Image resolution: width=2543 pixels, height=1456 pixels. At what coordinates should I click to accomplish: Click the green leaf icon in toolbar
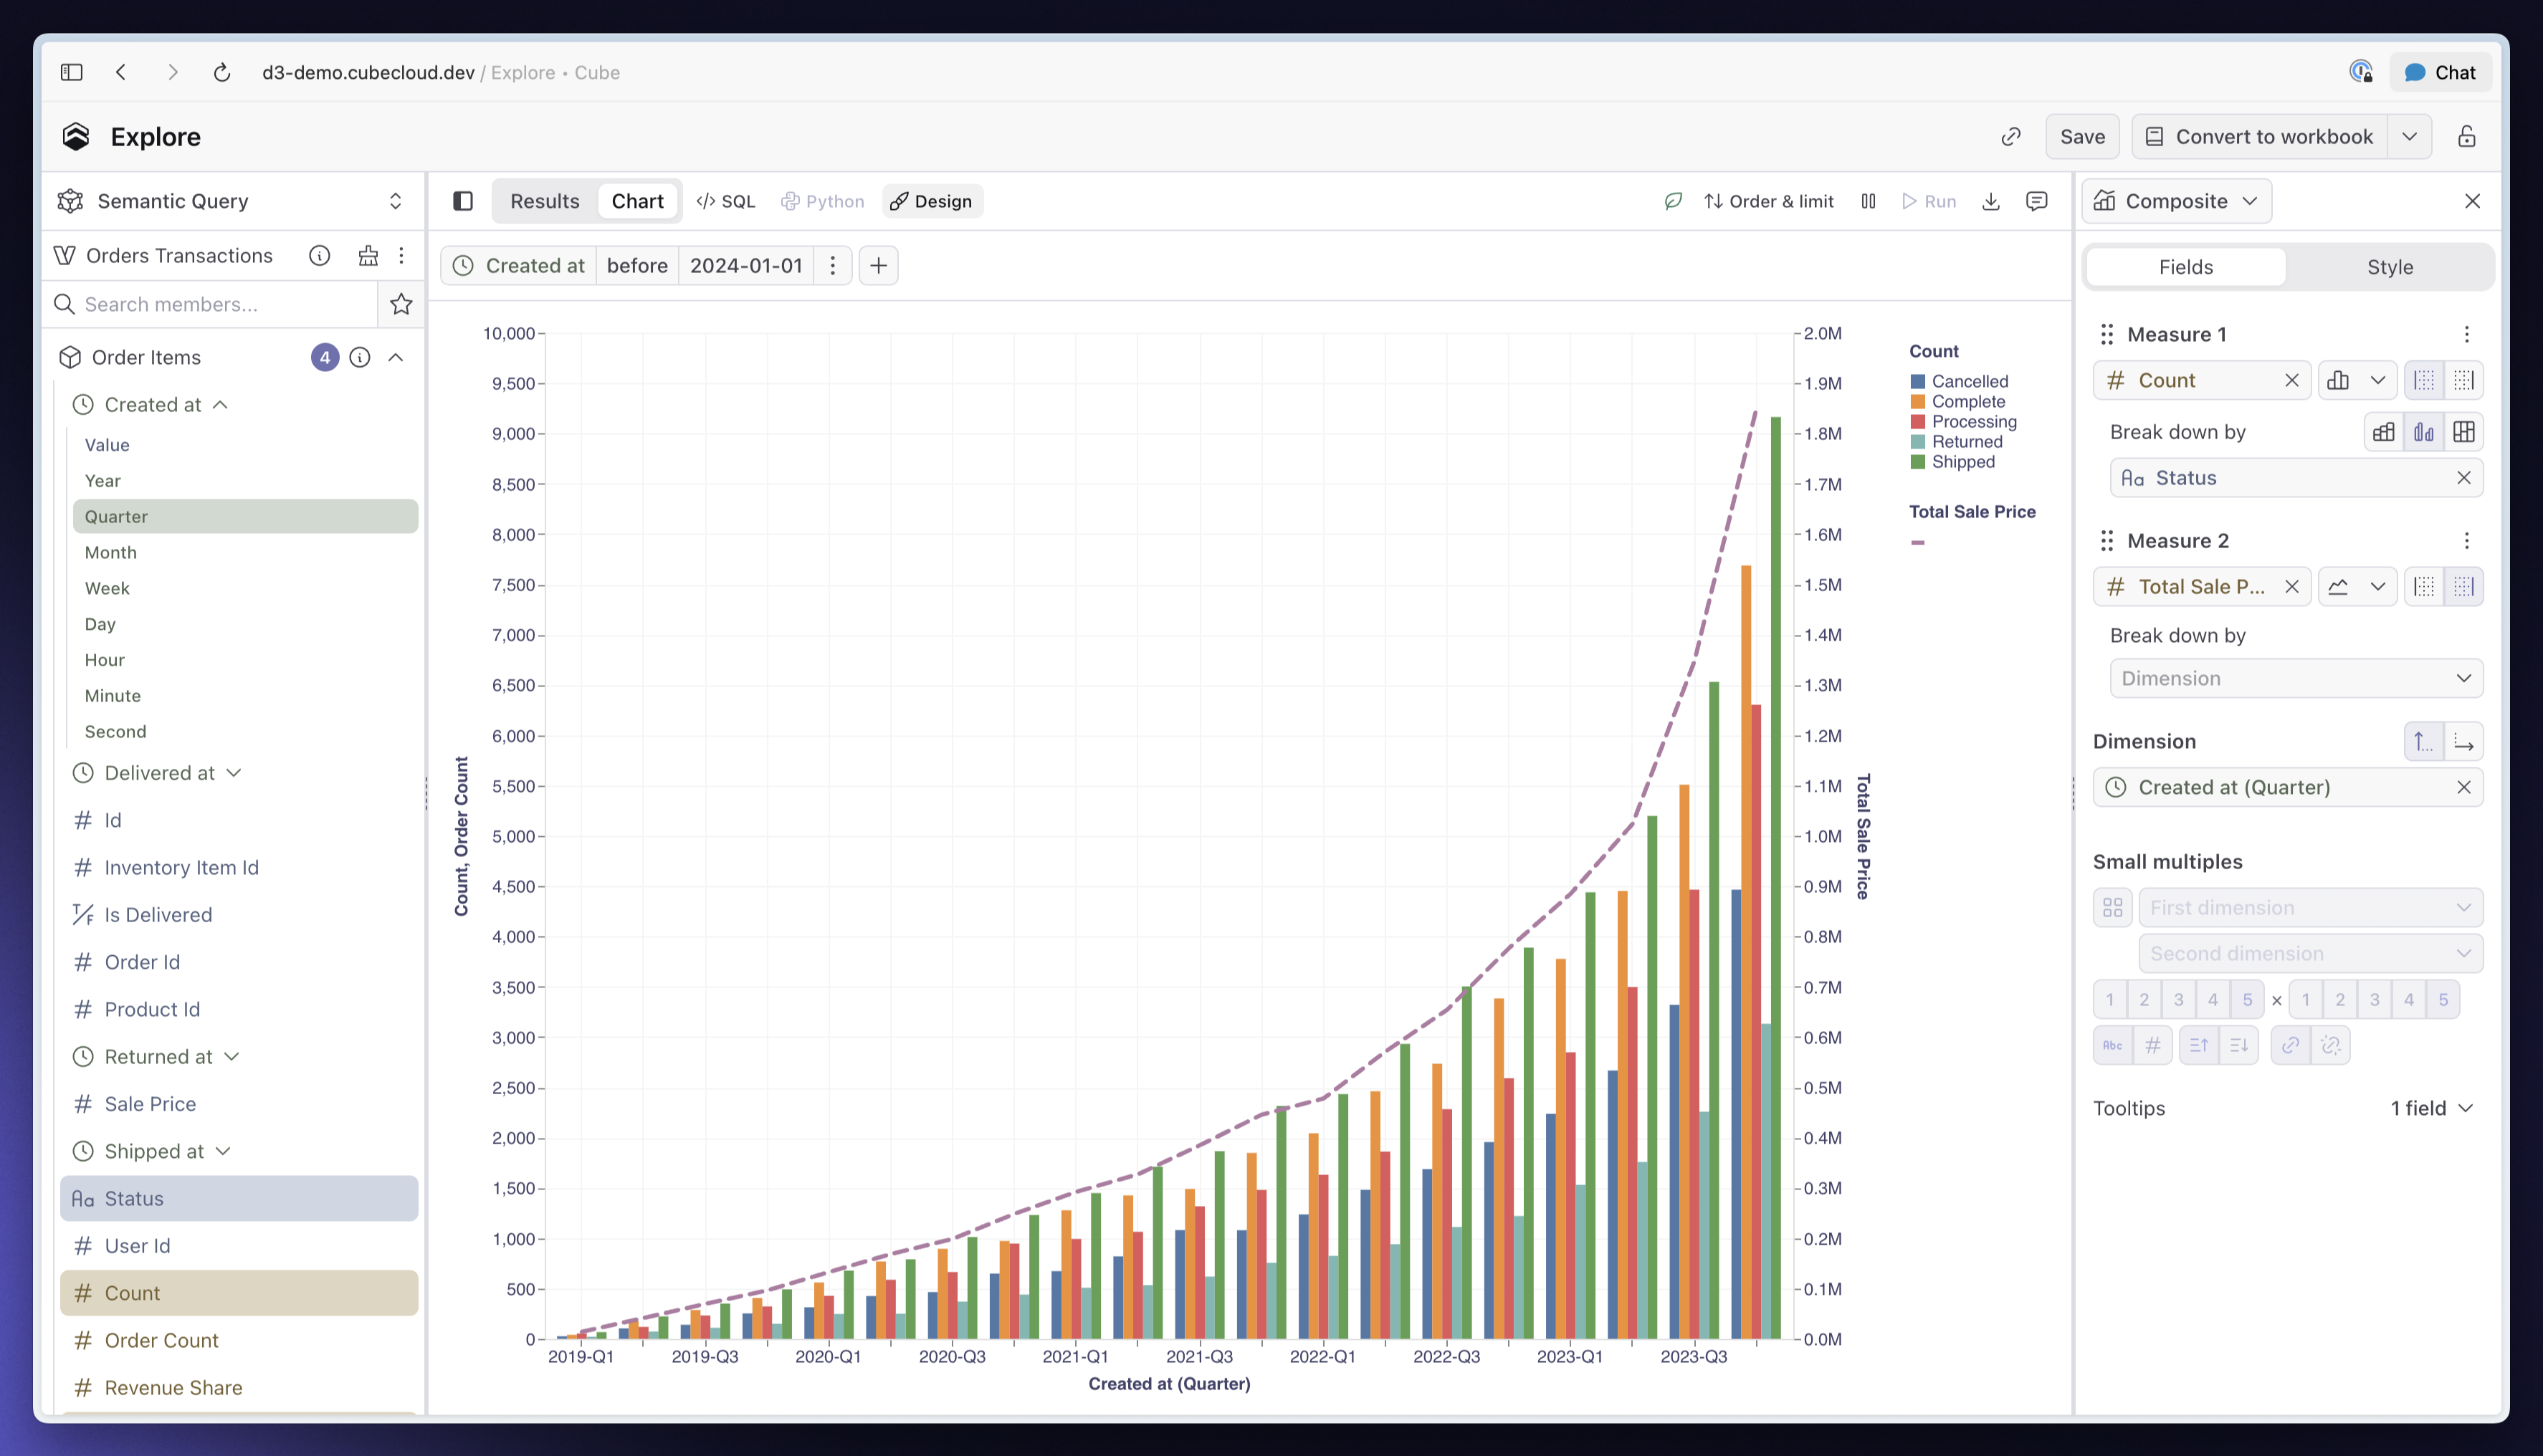1673,201
